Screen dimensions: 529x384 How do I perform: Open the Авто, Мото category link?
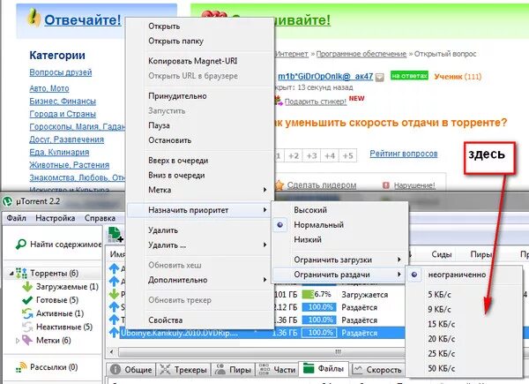49,88
